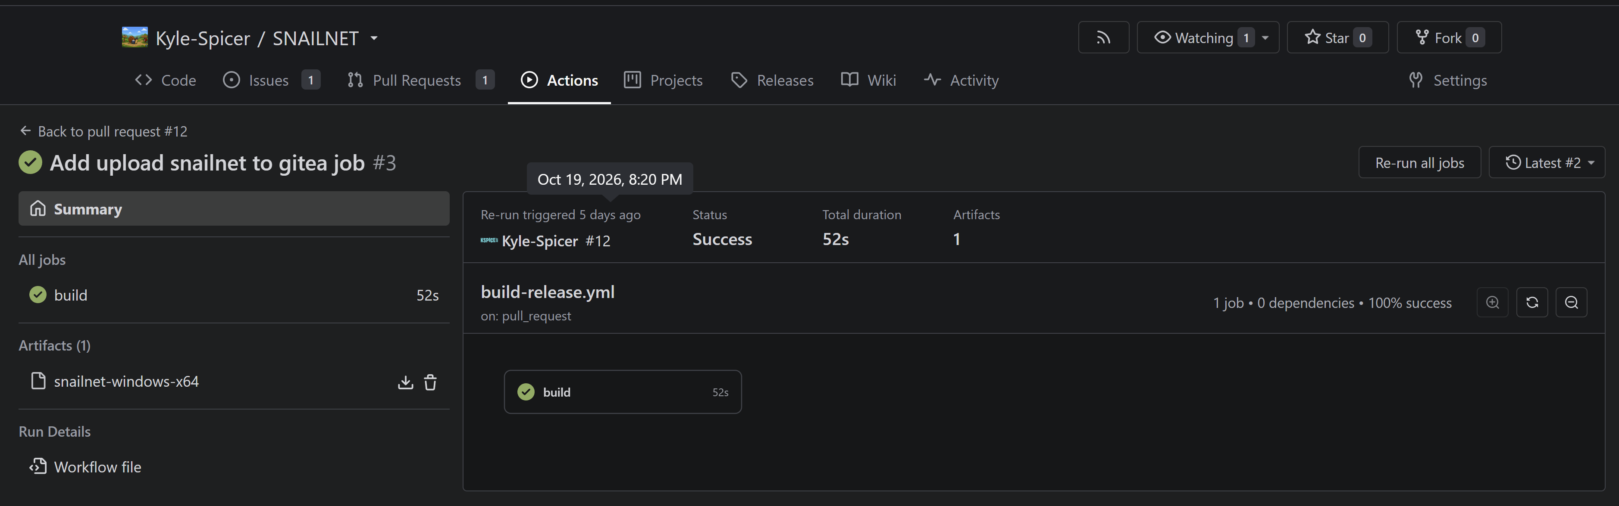The height and width of the screenshot is (506, 1619).
Task: Go to the Releases tab
Action: point(772,81)
